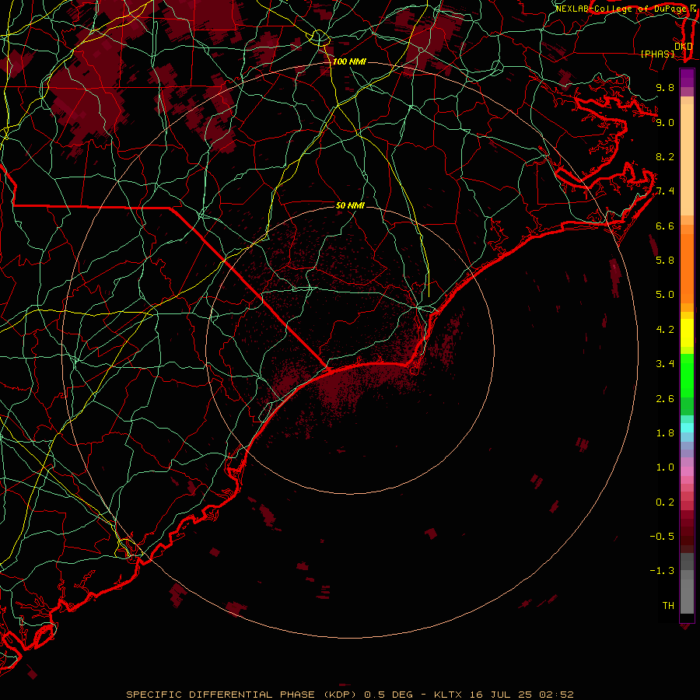Click the 5.0 legend value

pos(665,295)
